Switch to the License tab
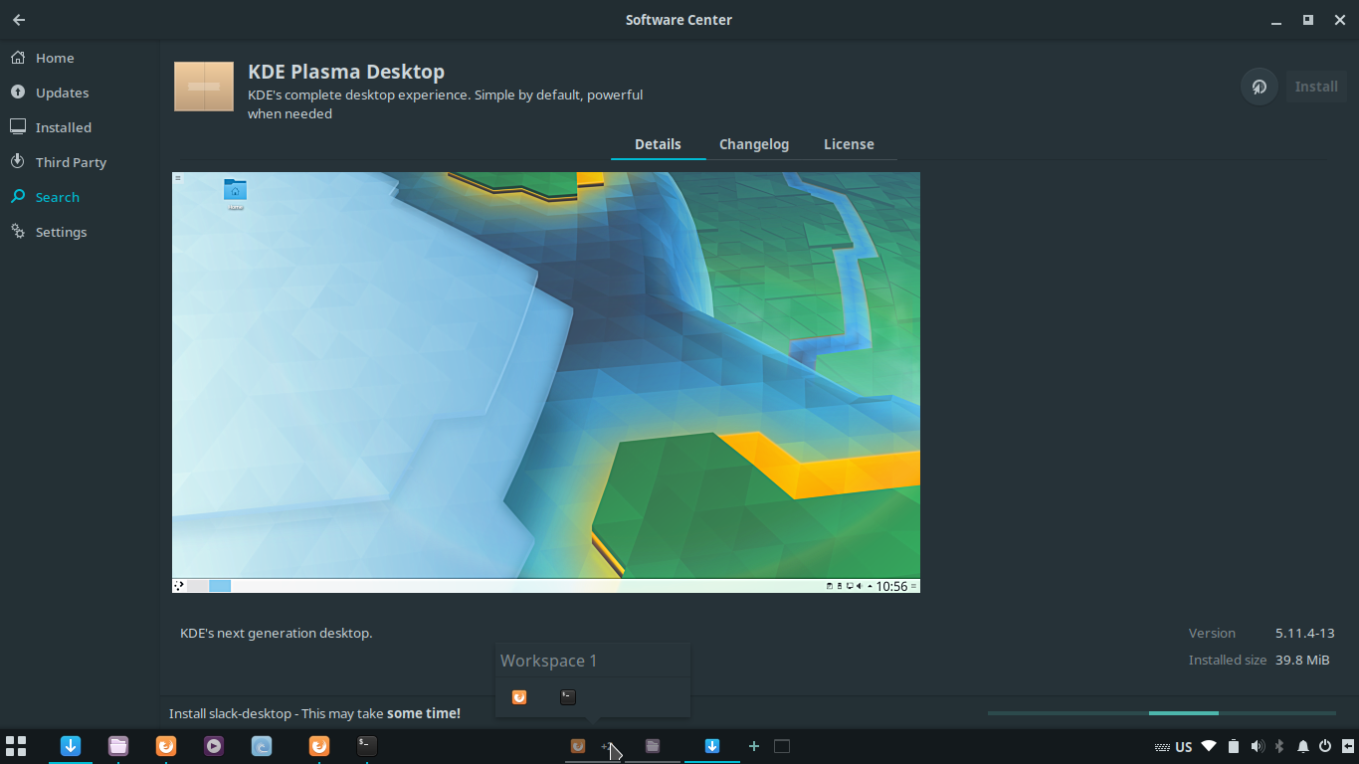 (849, 144)
